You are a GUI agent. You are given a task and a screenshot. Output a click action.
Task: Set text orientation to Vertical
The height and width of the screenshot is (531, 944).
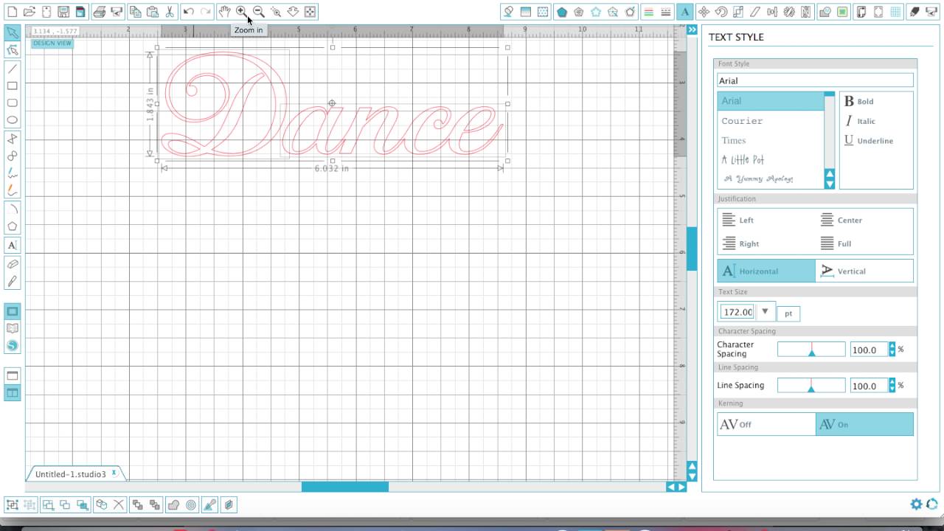click(864, 271)
